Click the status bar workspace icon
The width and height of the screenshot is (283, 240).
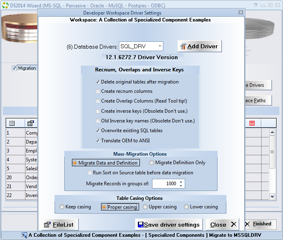pos(24,235)
